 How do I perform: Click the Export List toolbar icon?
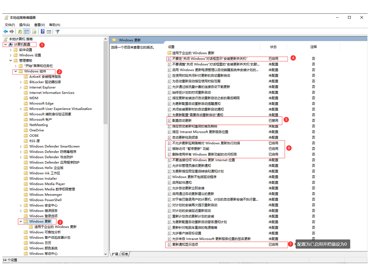coord(34,31)
